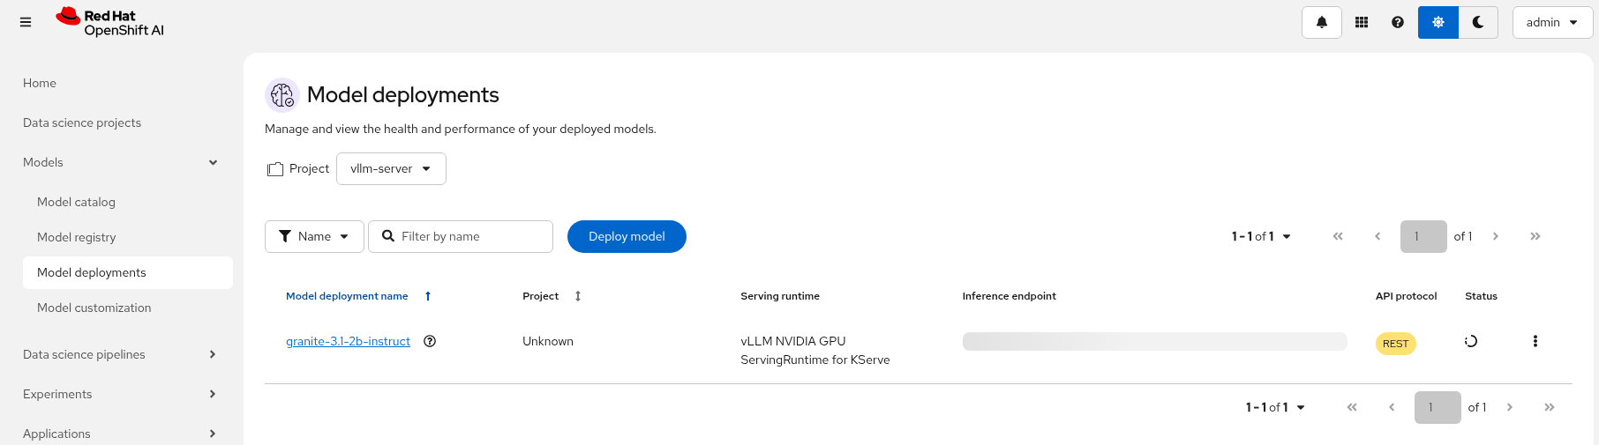
Task: Click the Model deployments page icon
Action: coord(282,94)
